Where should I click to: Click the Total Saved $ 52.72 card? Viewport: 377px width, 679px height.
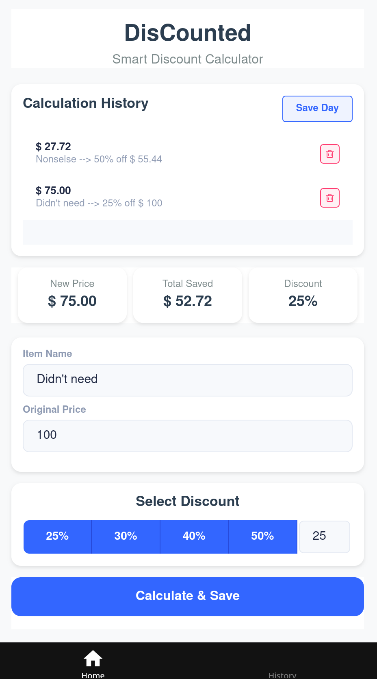coord(187,295)
